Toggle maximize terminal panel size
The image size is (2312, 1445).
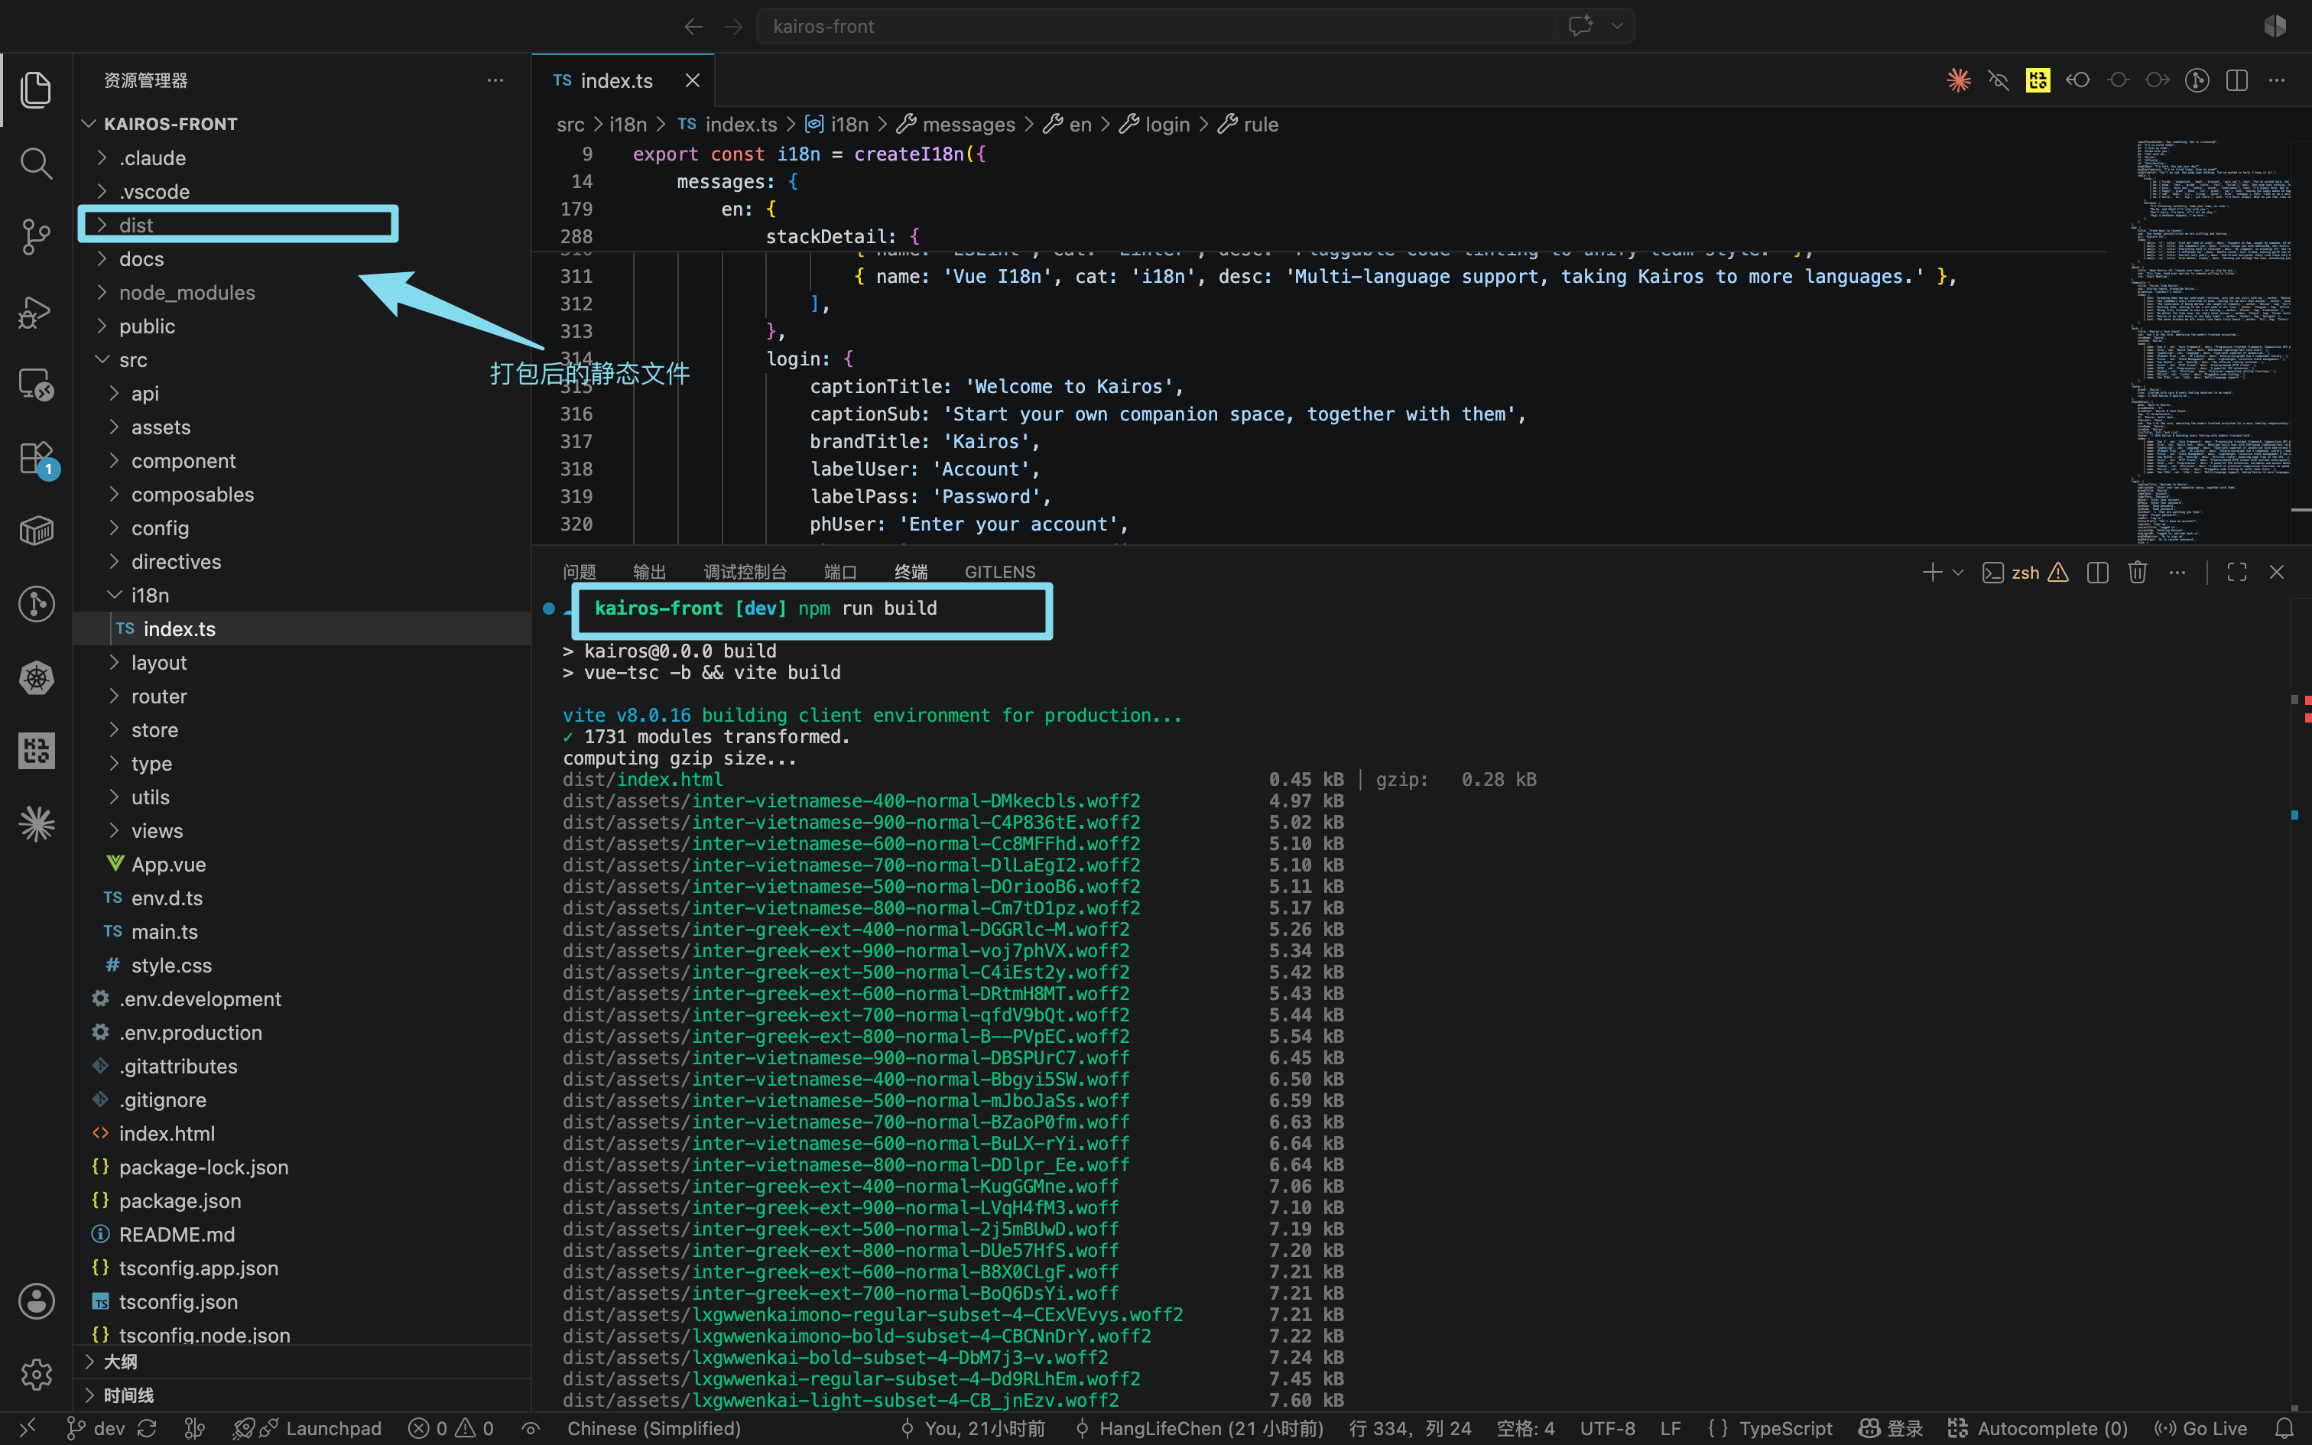2236,573
